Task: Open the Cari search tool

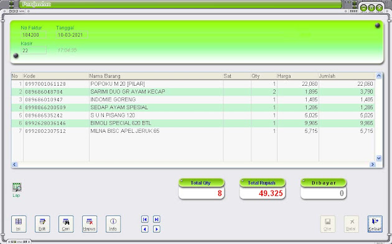Action: point(66,224)
